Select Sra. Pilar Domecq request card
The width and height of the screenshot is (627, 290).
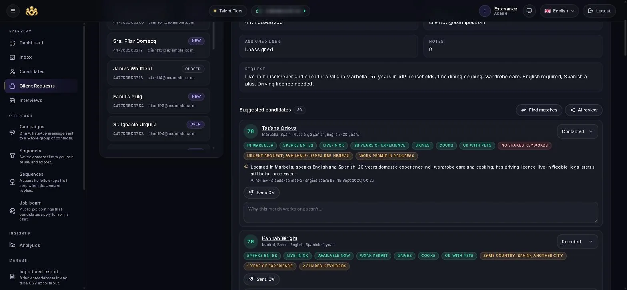(159, 45)
